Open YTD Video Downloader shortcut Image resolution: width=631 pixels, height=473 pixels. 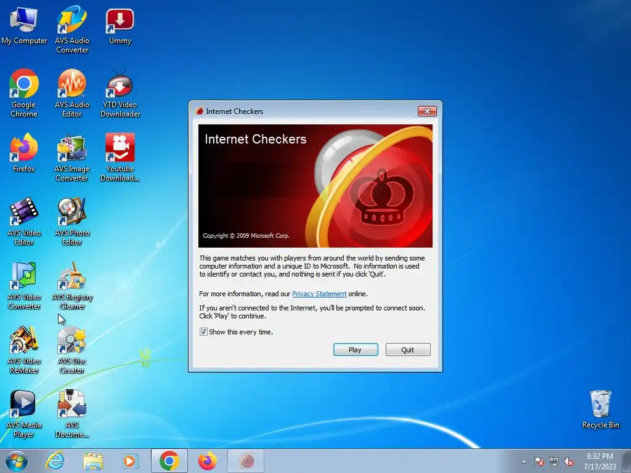pos(120,94)
